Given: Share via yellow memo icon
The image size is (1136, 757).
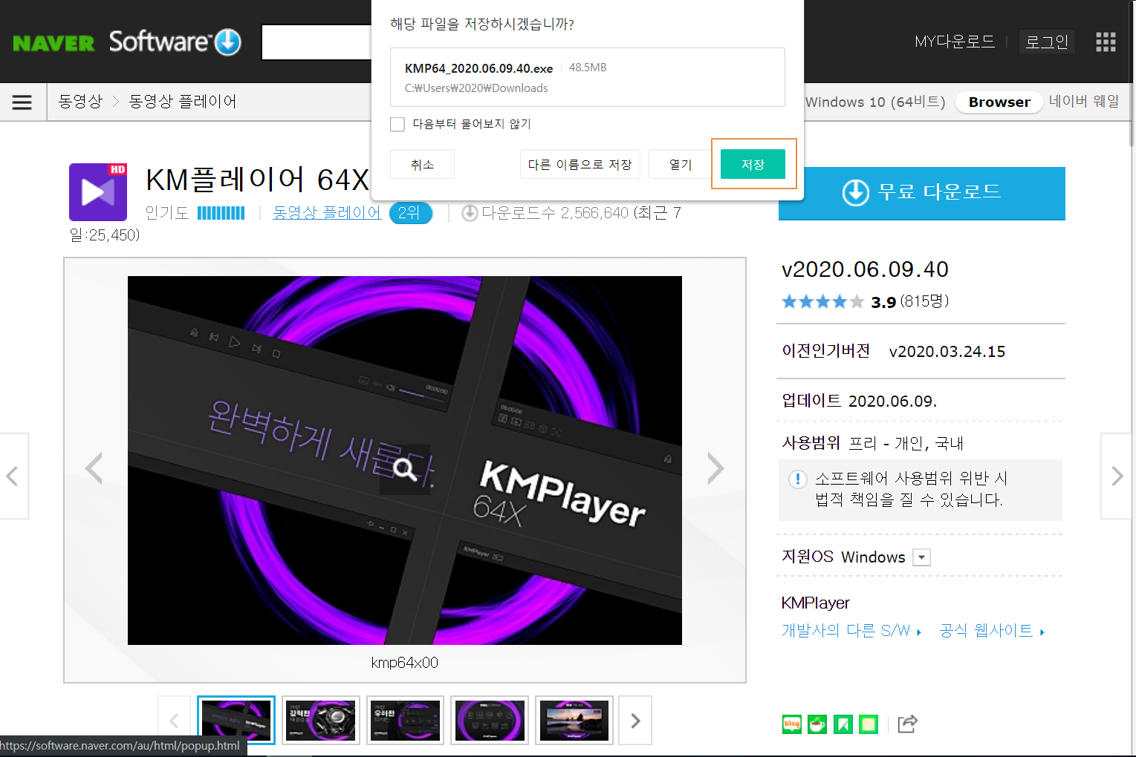Looking at the screenshot, I should 868,724.
